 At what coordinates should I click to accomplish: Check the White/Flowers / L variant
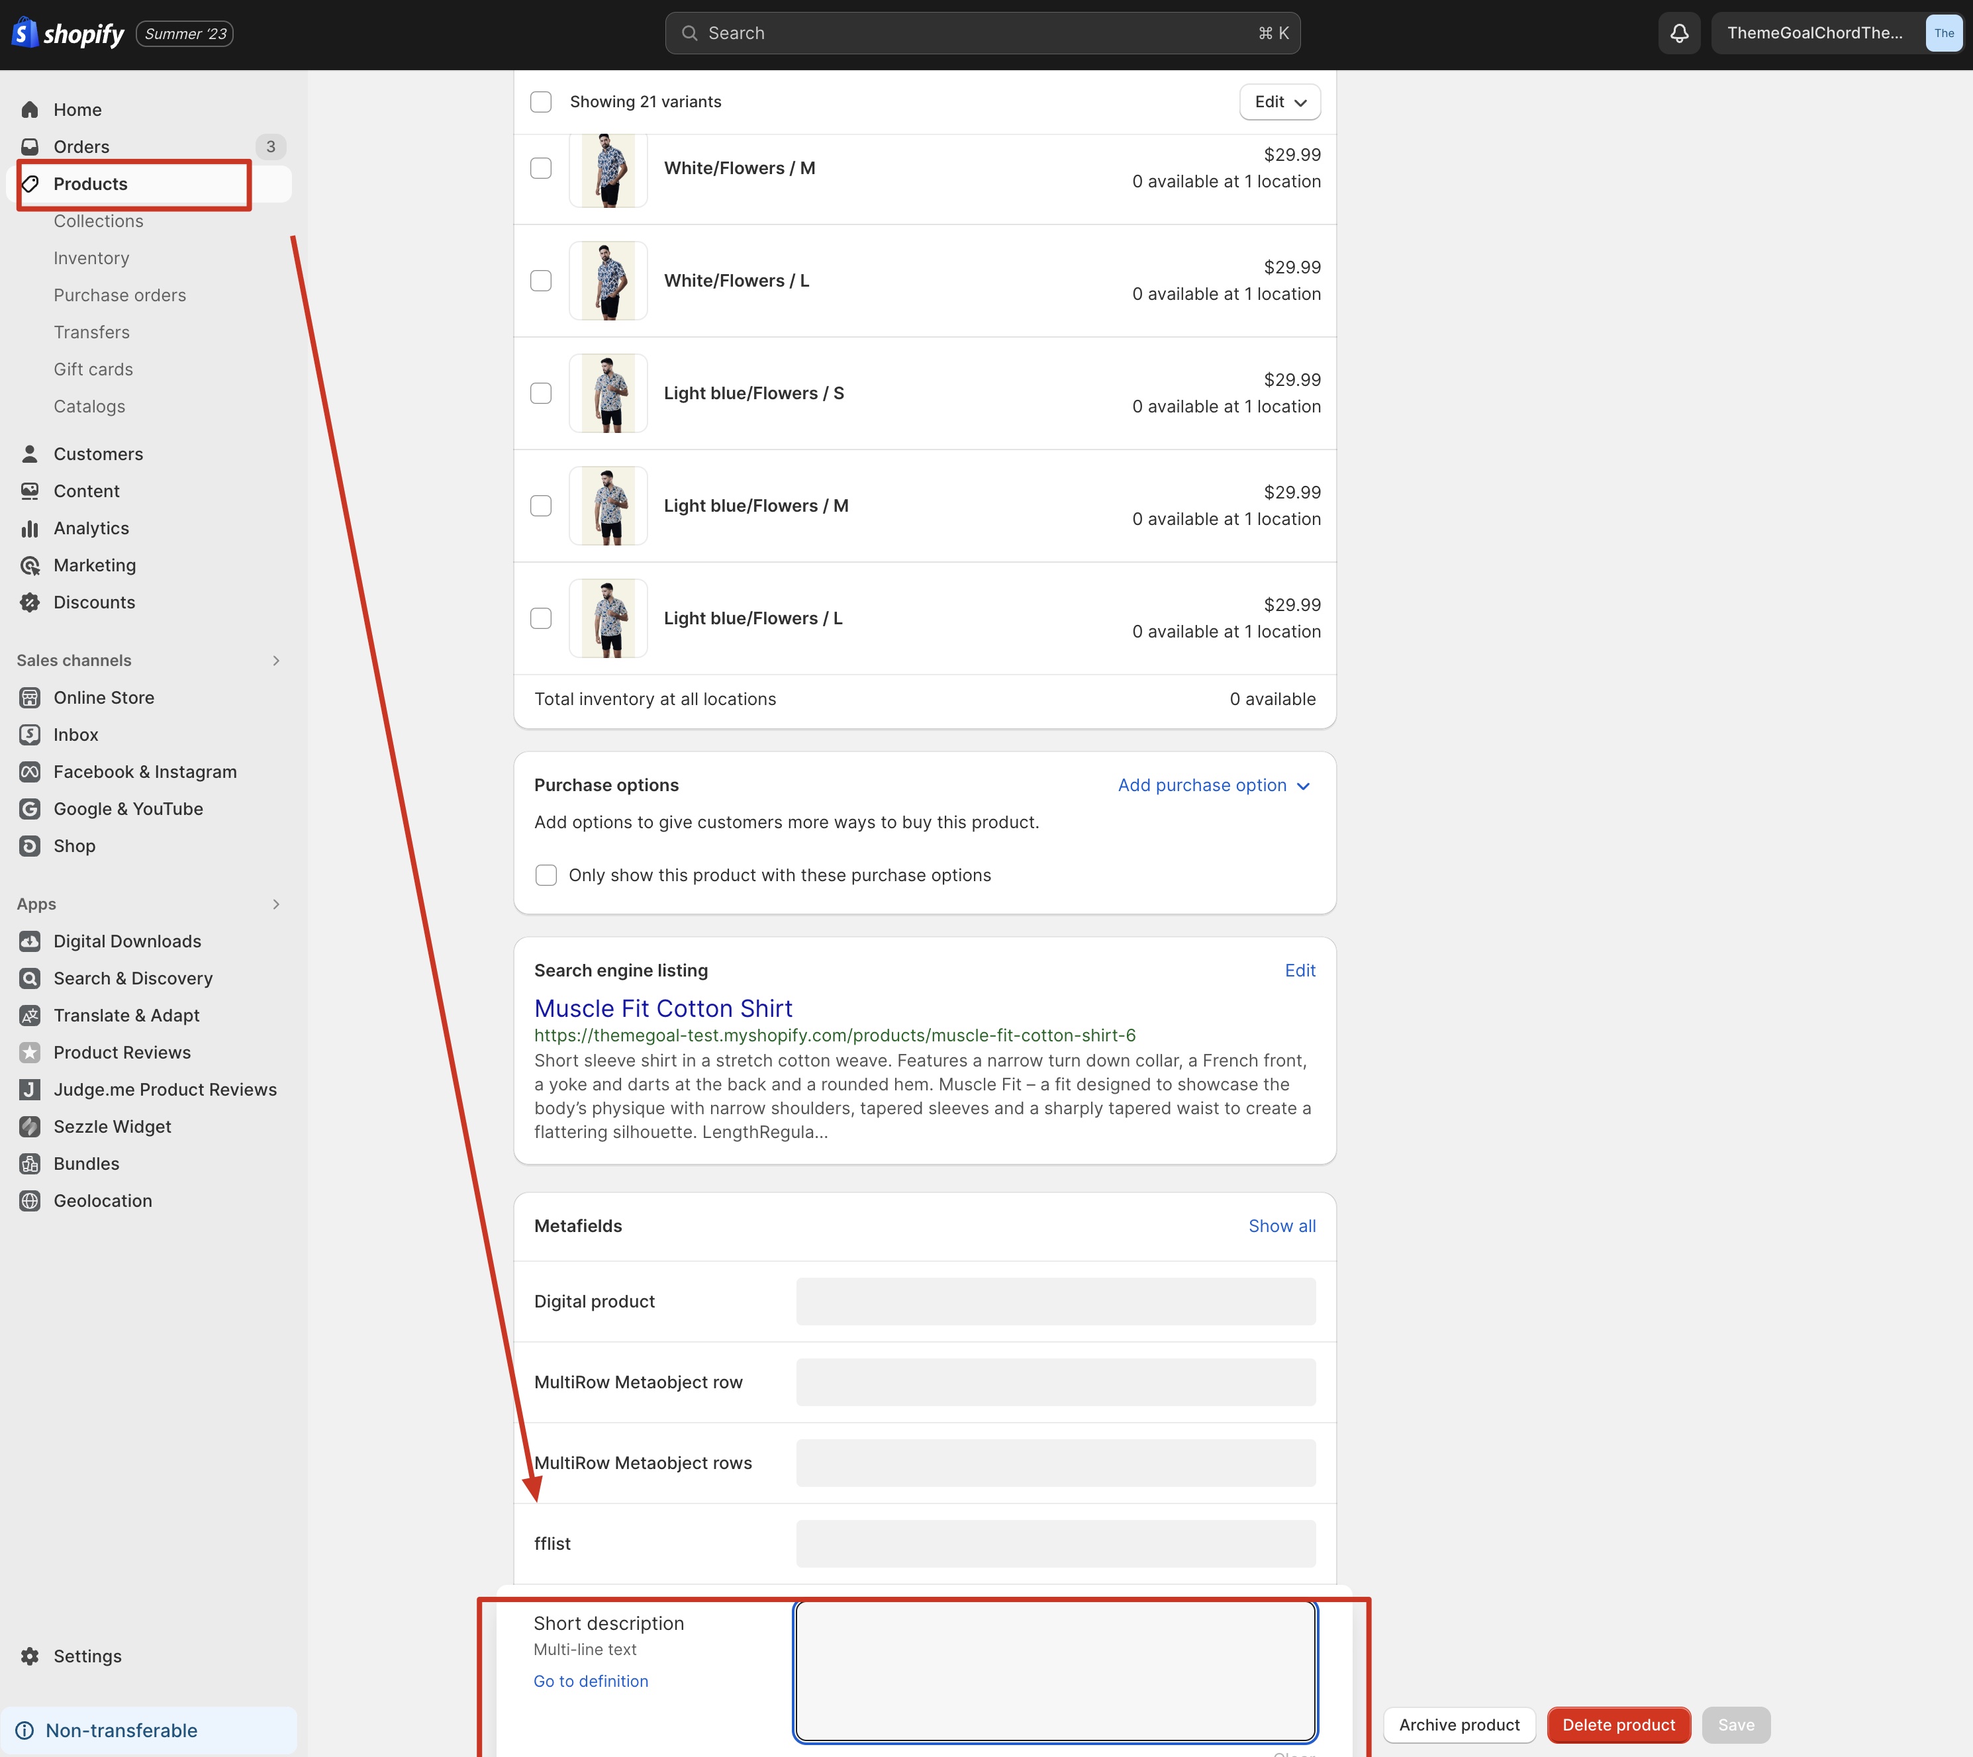(540, 281)
